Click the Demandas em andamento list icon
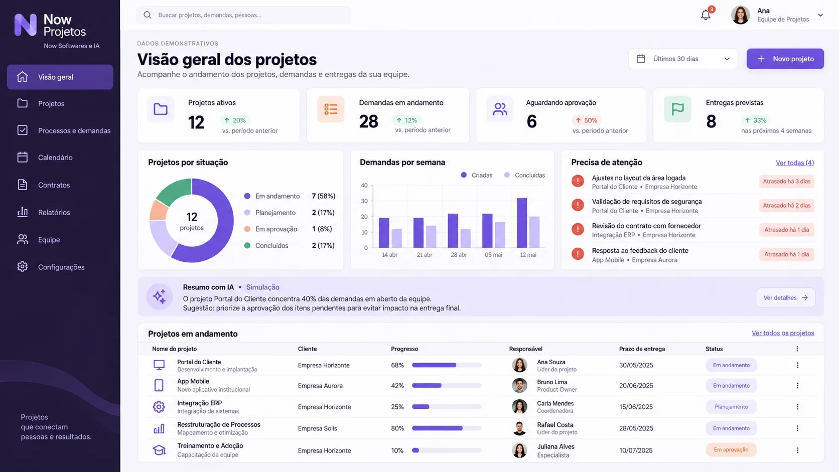The image size is (839, 472). pos(331,109)
